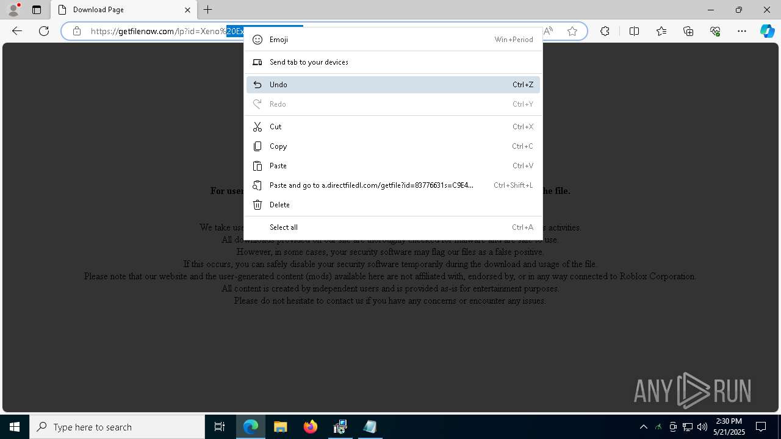Open network status tray icon
The height and width of the screenshot is (439, 781).
(688, 427)
